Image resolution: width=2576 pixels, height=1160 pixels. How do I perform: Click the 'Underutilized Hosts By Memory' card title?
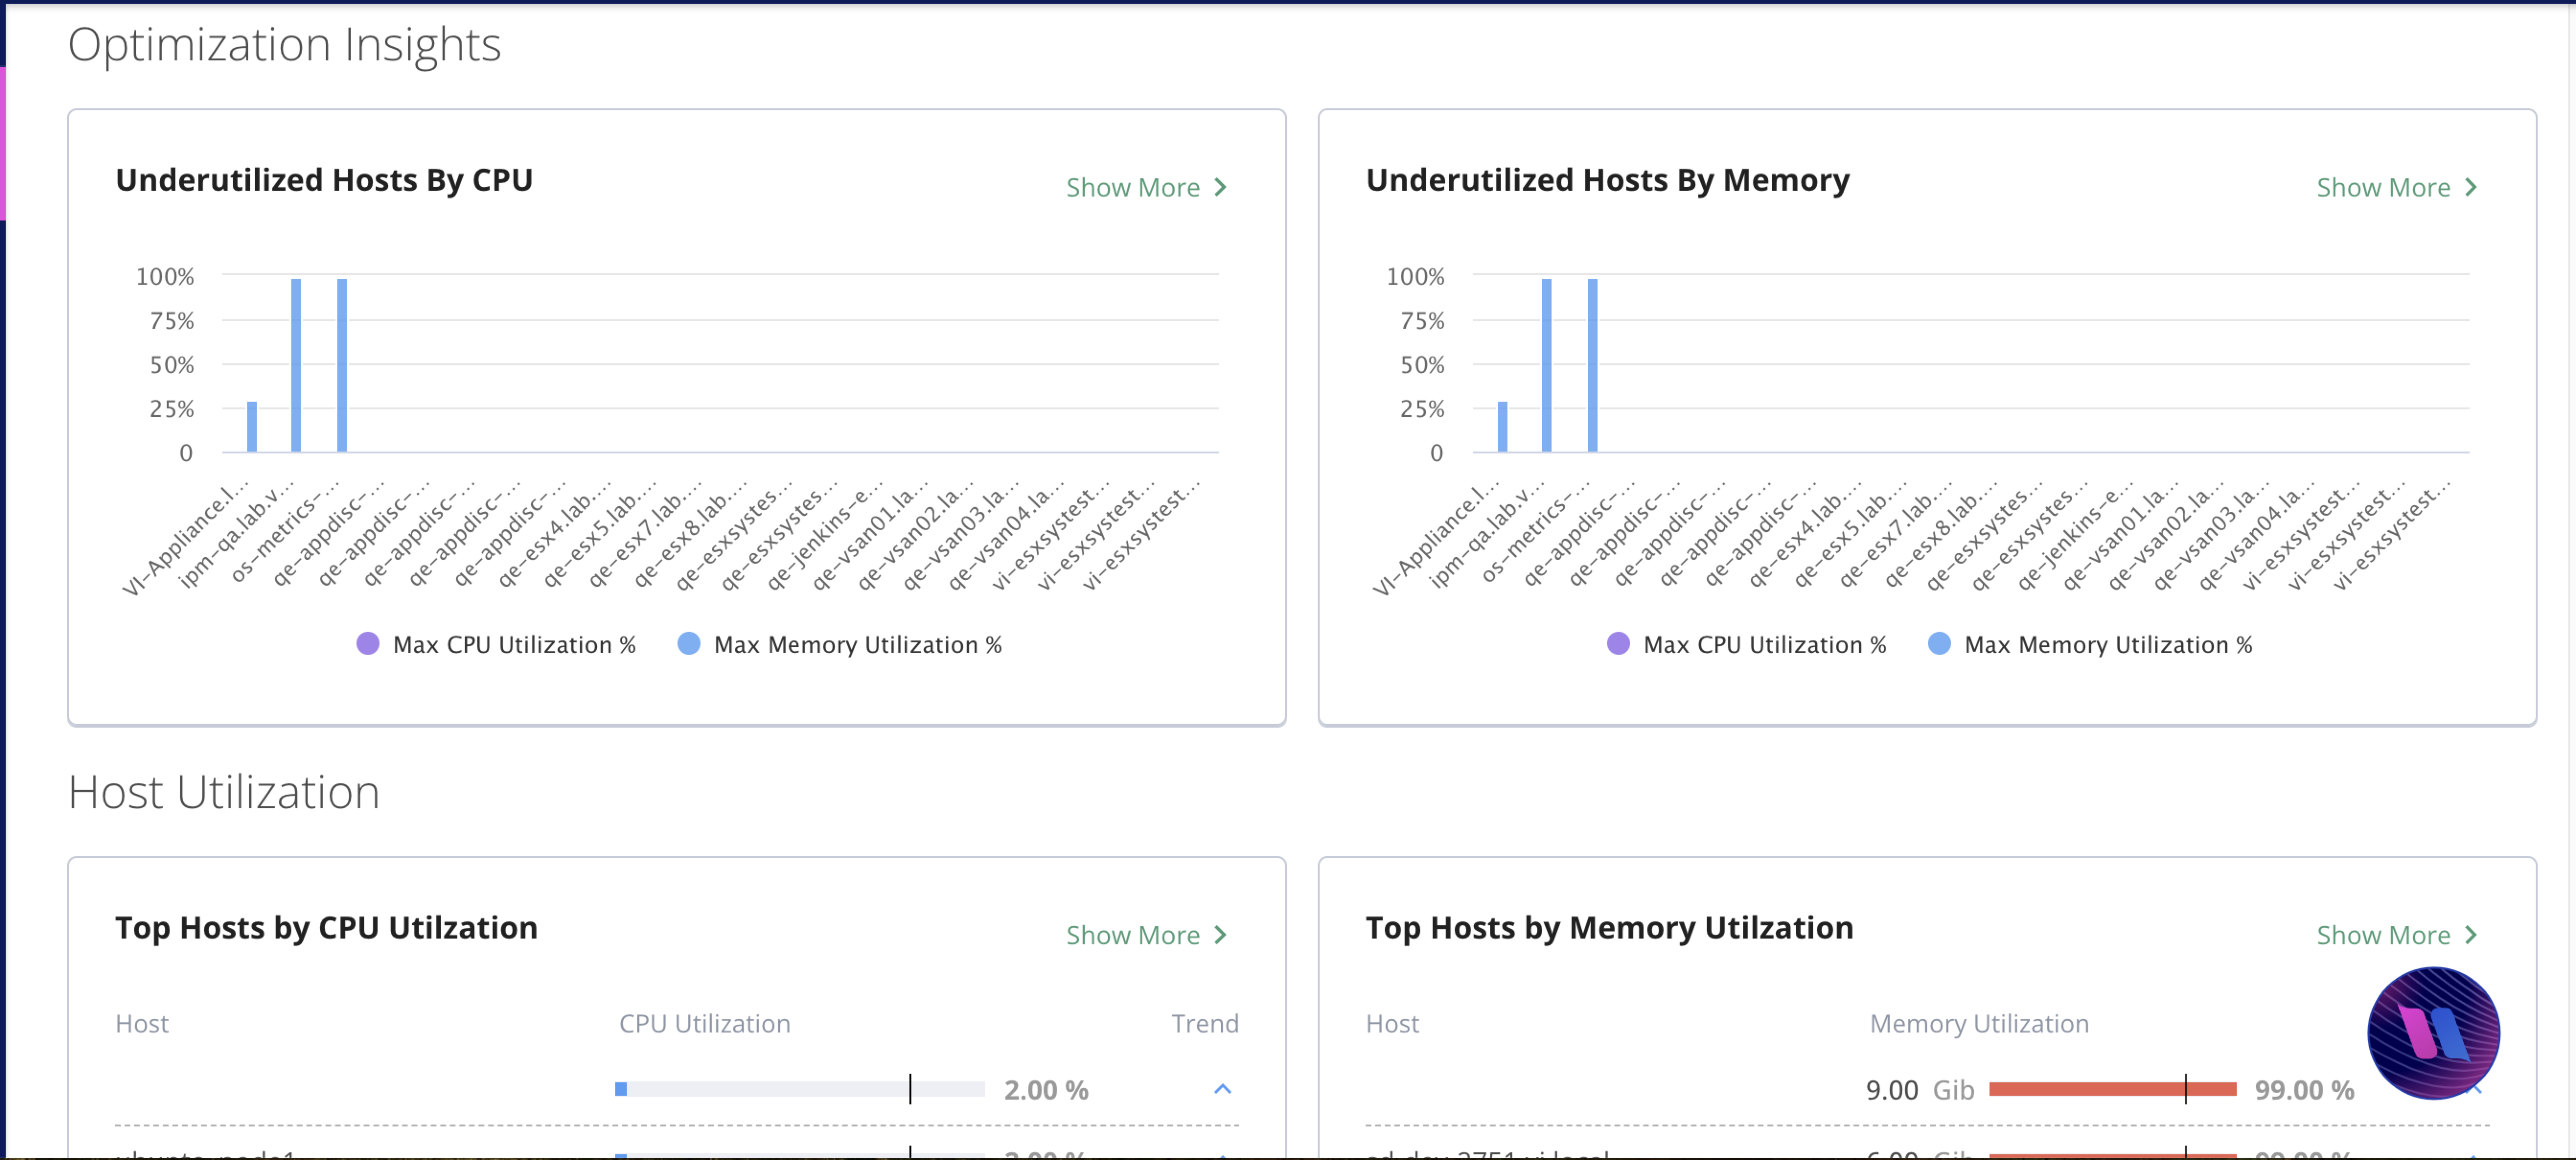(1607, 180)
